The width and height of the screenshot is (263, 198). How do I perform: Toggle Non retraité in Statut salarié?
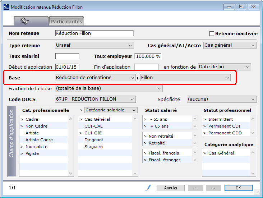(167, 136)
